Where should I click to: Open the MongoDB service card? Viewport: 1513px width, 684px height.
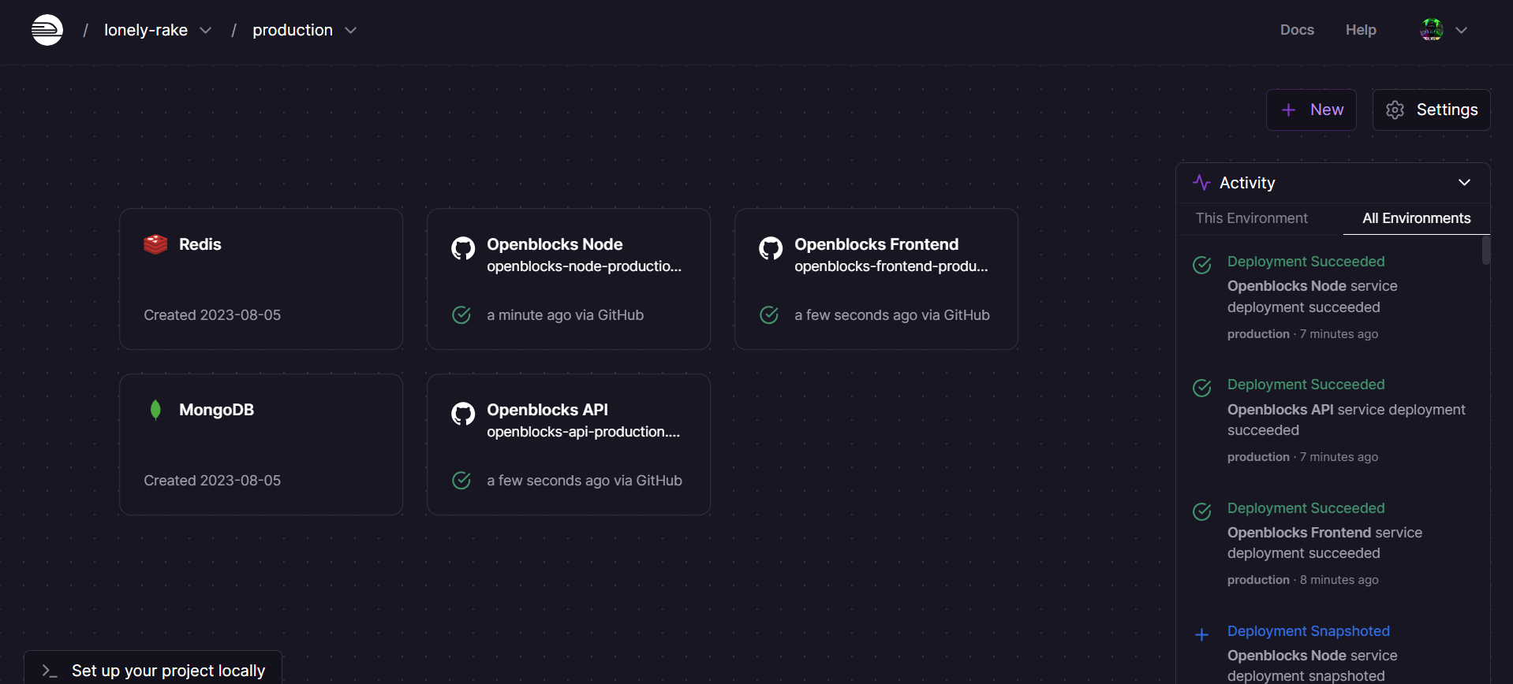tap(261, 444)
